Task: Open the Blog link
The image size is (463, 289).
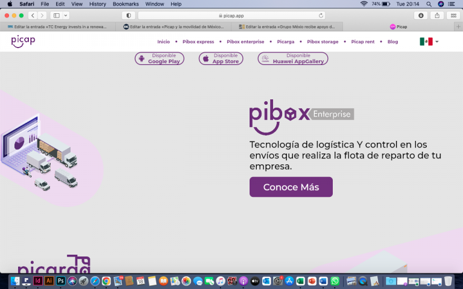Action: point(392,42)
